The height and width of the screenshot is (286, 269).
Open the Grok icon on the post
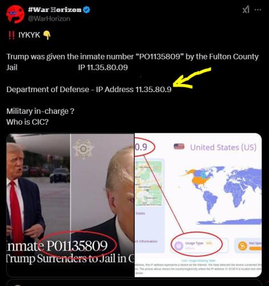click(246, 9)
